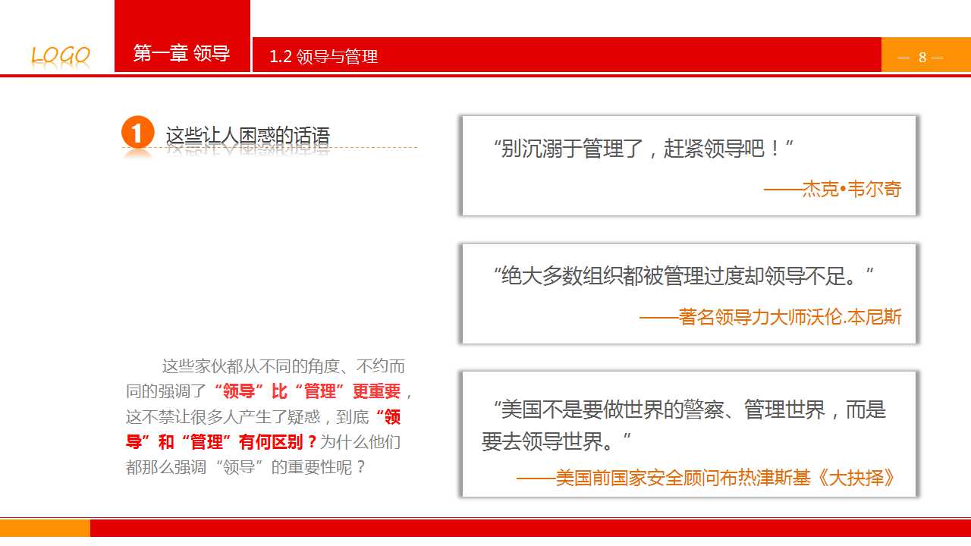Click the red bottom border strip

point(531,526)
